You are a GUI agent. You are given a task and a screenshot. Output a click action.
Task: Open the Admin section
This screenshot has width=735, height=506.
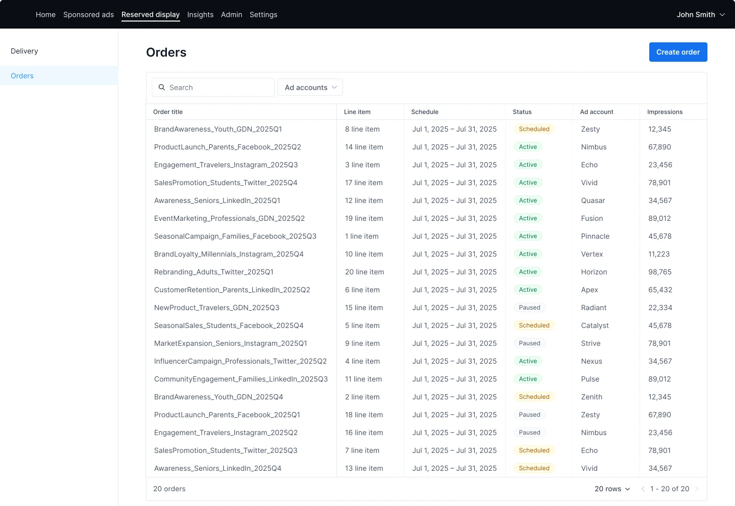(x=231, y=15)
